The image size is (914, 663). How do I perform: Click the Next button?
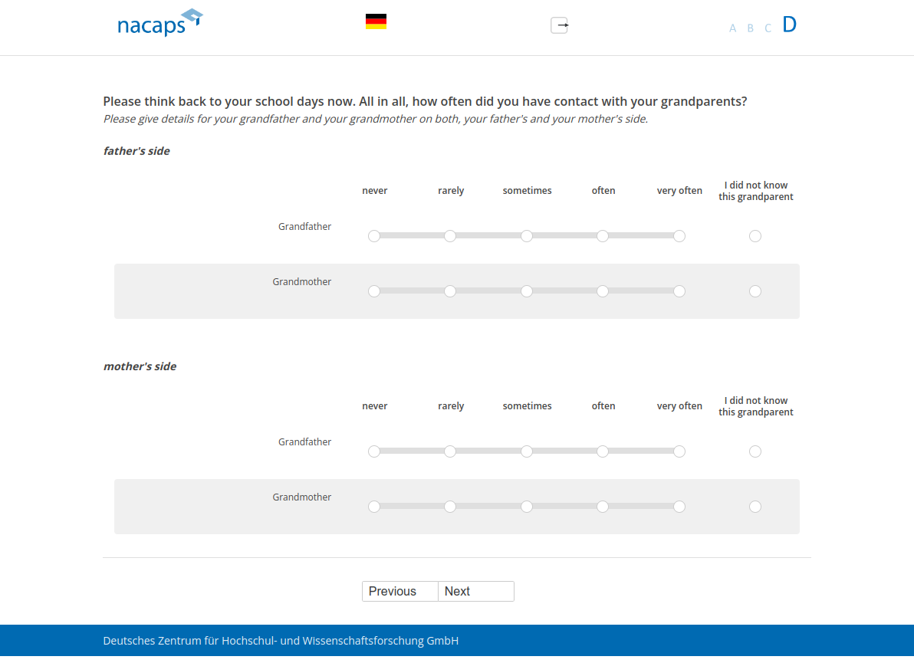475,591
